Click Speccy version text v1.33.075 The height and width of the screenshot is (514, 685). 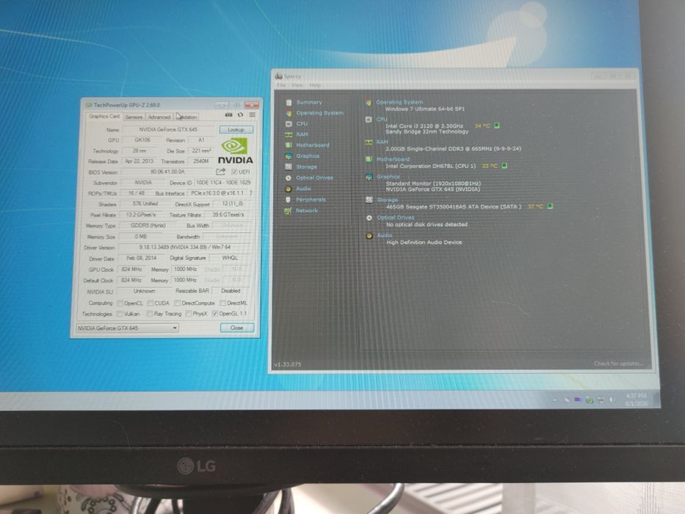click(x=288, y=364)
